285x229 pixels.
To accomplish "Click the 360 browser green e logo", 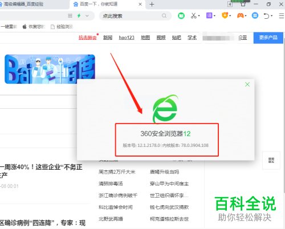I will [x=165, y=109].
